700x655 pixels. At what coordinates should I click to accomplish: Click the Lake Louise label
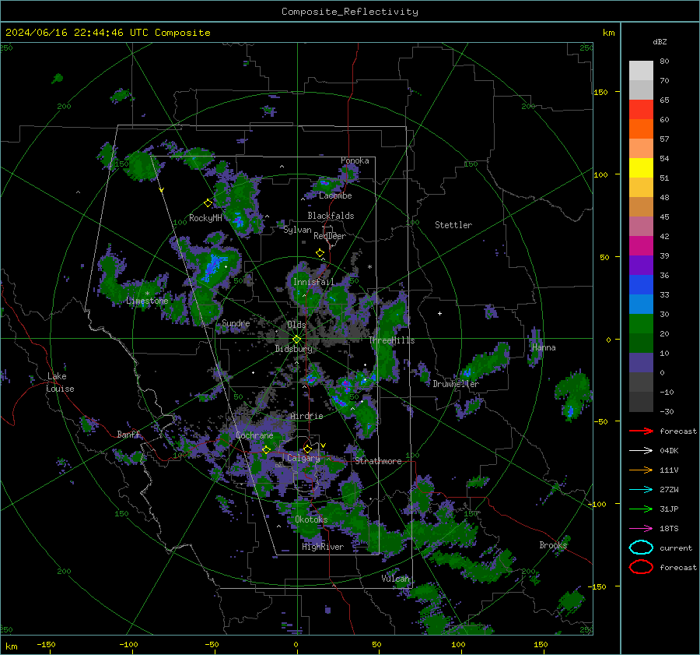click(60, 382)
